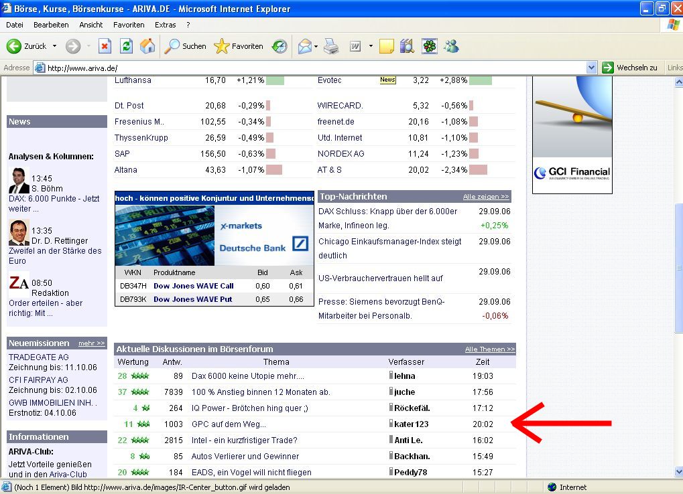Click the yellow note toolbar icon

[386, 46]
